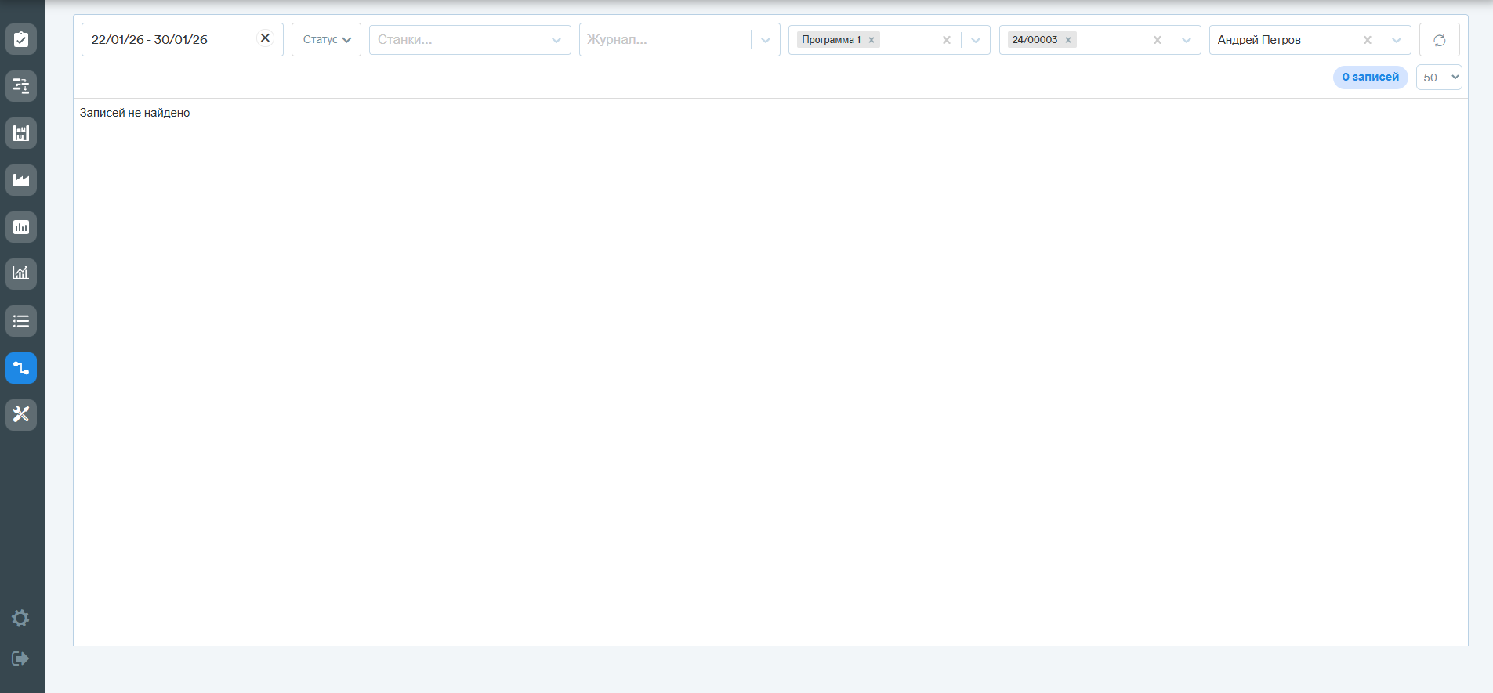Image resolution: width=1493 pixels, height=693 pixels.
Task: Open the 50 page size selector
Action: pos(1439,77)
